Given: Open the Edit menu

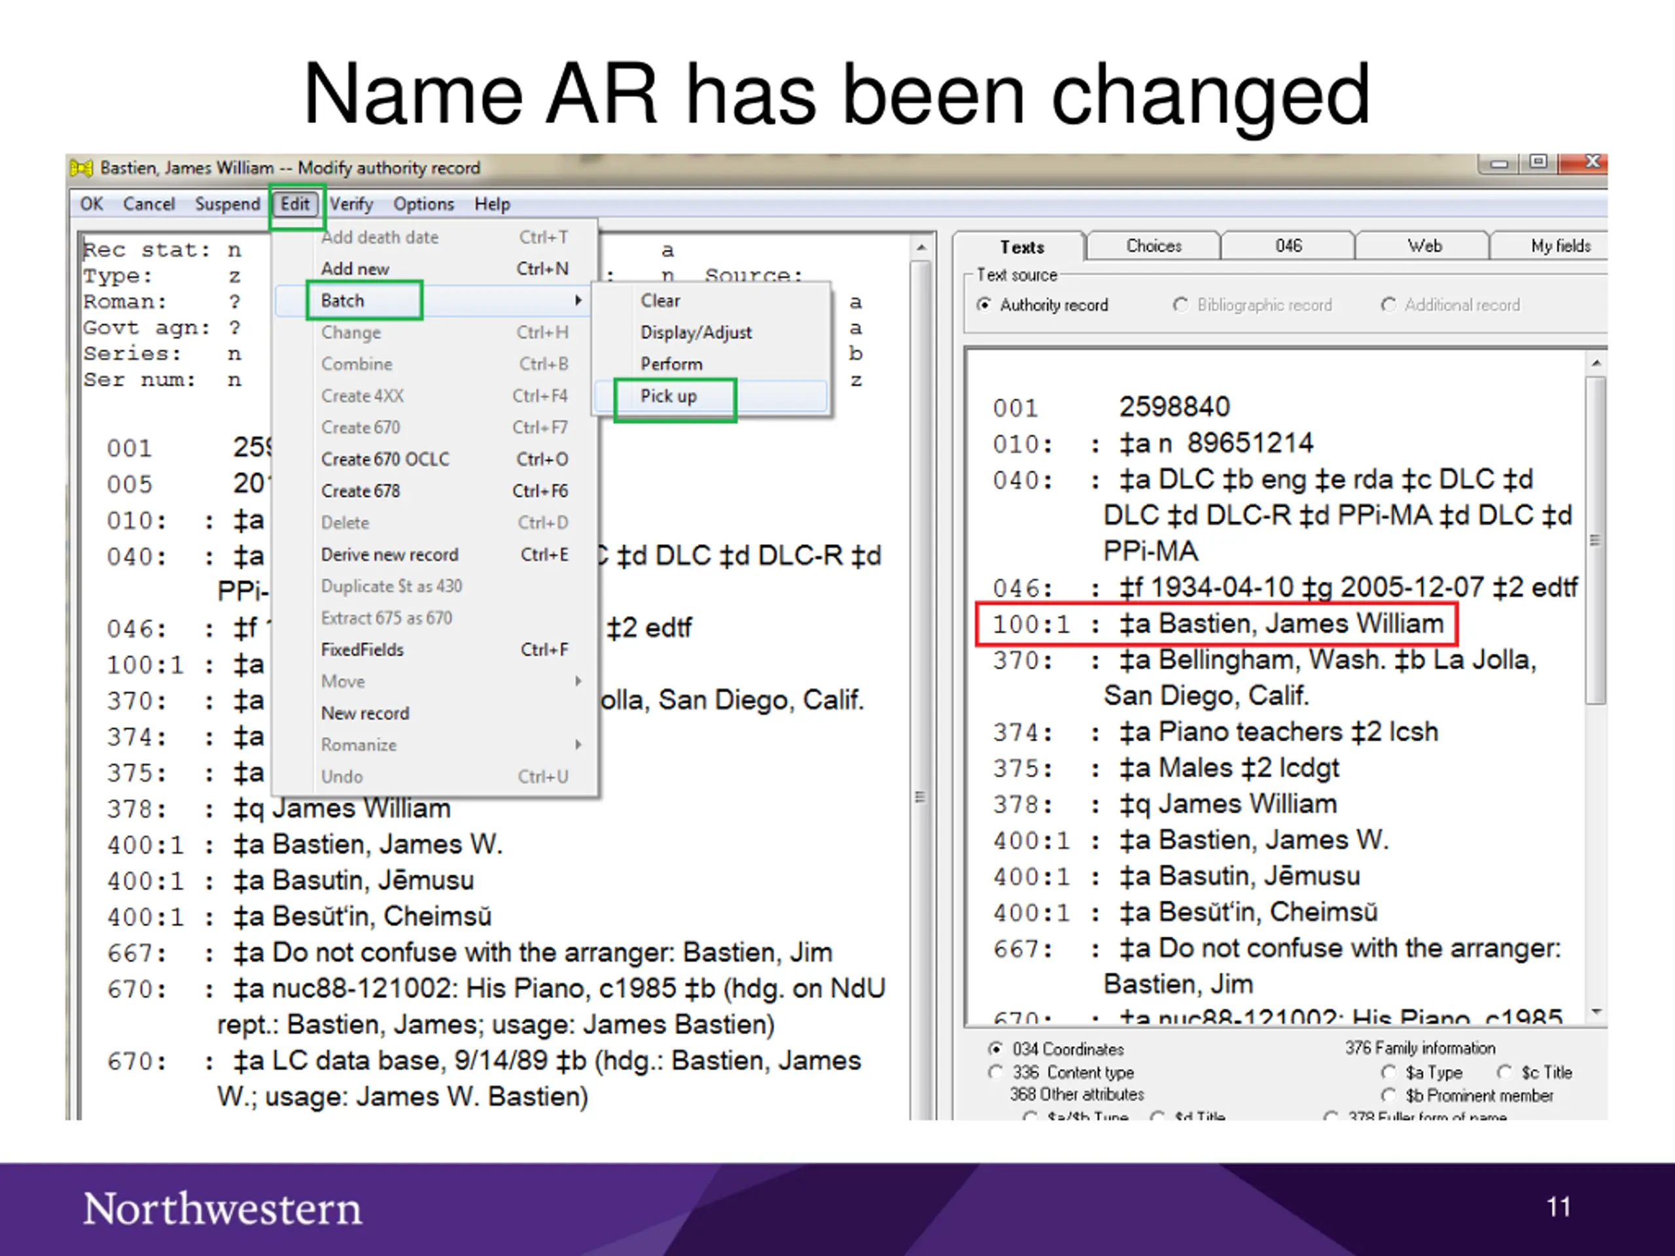Looking at the screenshot, I should [x=295, y=203].
